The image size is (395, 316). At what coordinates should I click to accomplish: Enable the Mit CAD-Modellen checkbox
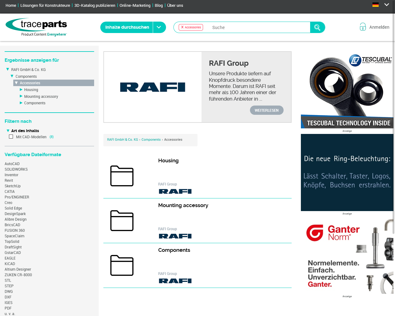pyautogui.click(x=11, y=137)
